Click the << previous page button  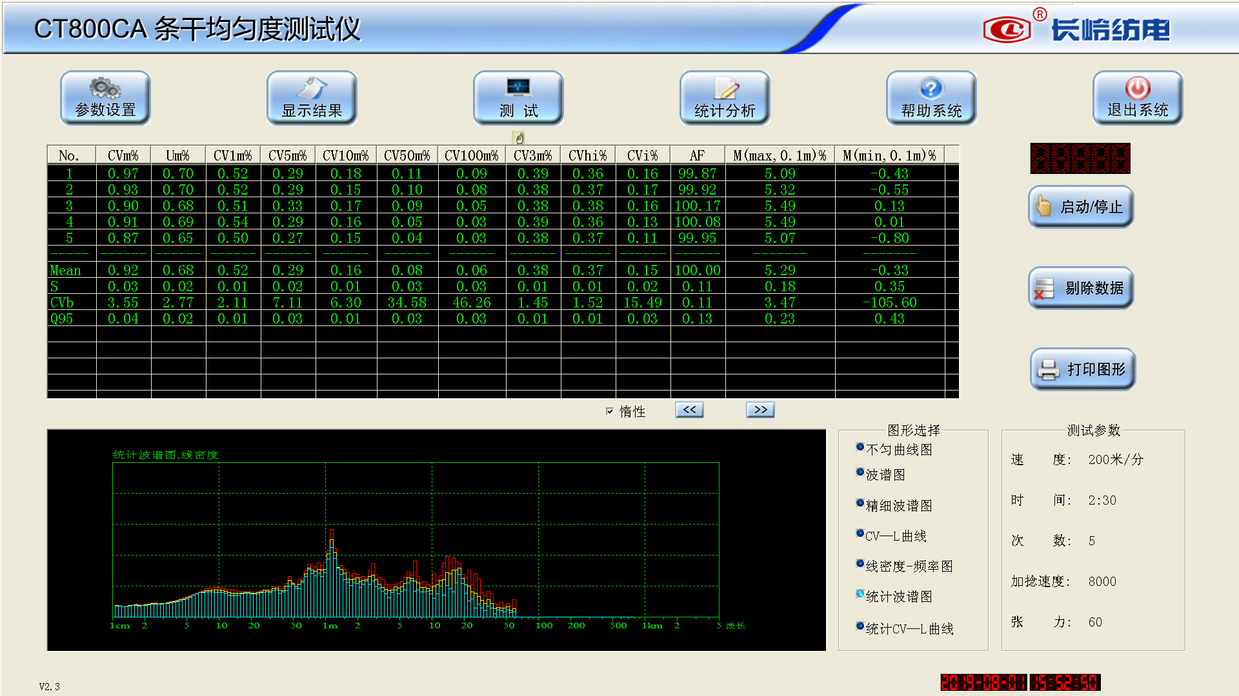click(689, 410)
